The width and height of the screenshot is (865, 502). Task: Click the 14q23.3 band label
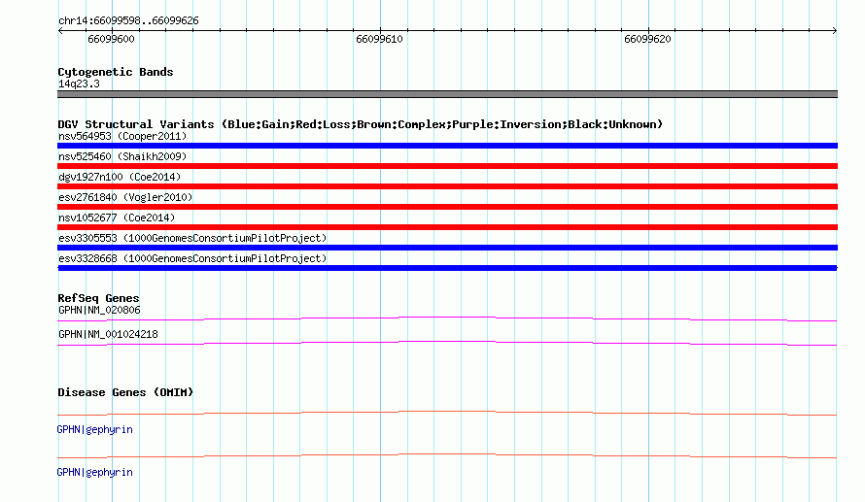(79, 84)
